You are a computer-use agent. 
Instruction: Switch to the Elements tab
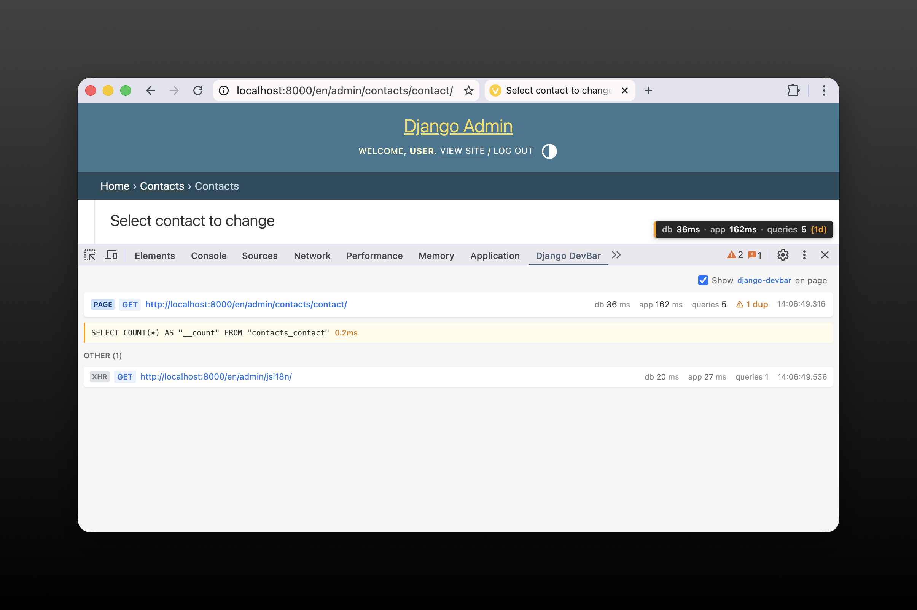point(154,256)
